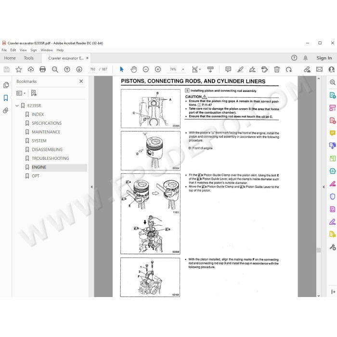
Task: Open the Export PDF tool in right pane
Action: [x=332, y=95]
